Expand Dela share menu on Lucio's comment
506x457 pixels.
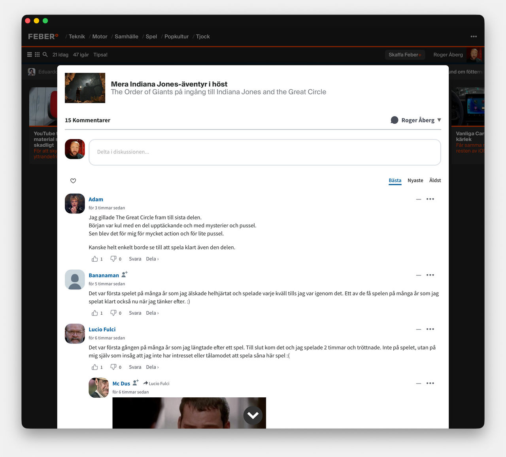tap(152, 367)
